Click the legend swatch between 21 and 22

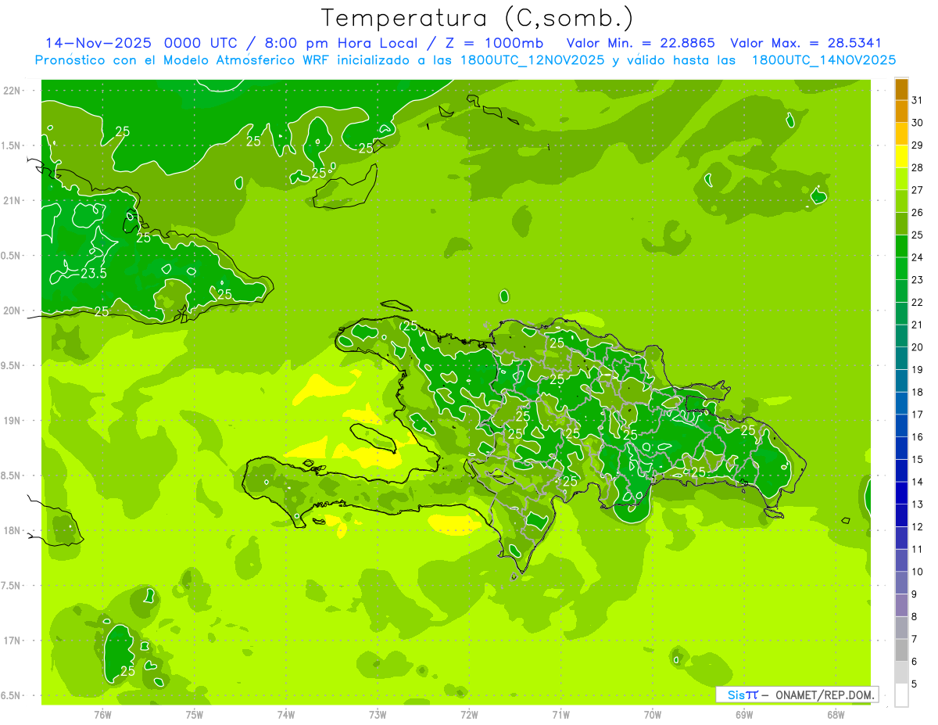tap(901, 314)
